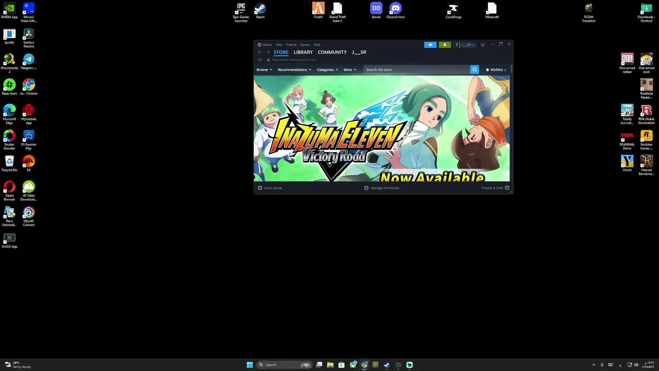The width and height of the screenshot is (659, 371).
Task: Switch Steam to Big Picture mode icon
Action: (x=482, y=45)
